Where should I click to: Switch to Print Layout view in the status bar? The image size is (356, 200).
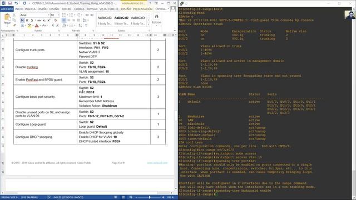click(x=123, y=197)
